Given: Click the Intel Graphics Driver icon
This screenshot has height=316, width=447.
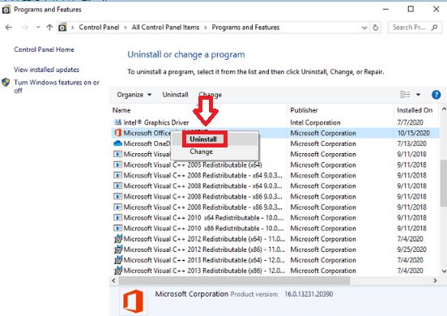Looking at the screenshot, I should pyautogui.click(x=117, y=122).
